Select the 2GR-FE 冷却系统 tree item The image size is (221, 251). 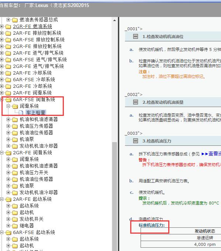coord(32,86)
